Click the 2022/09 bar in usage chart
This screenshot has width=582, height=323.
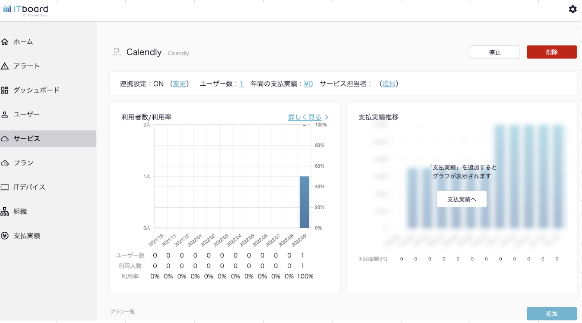pos(304,202)
